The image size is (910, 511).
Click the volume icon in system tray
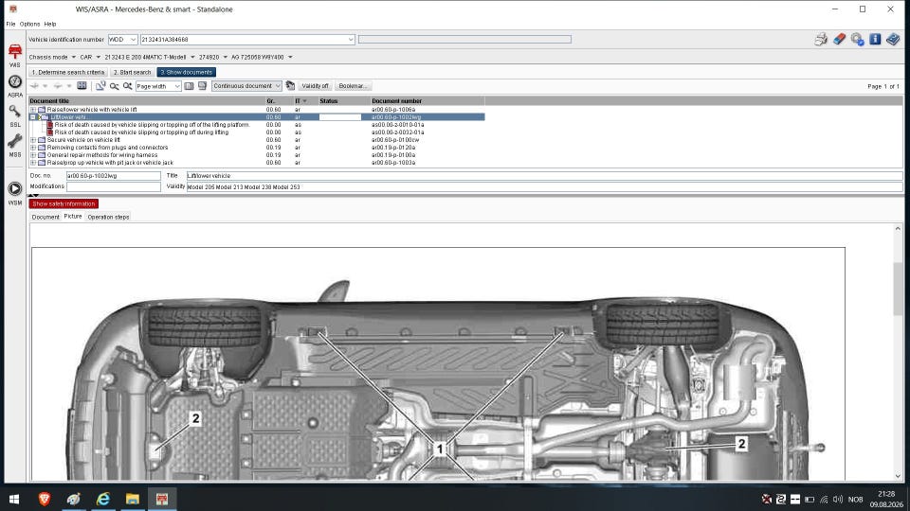(x=837, y=499)
